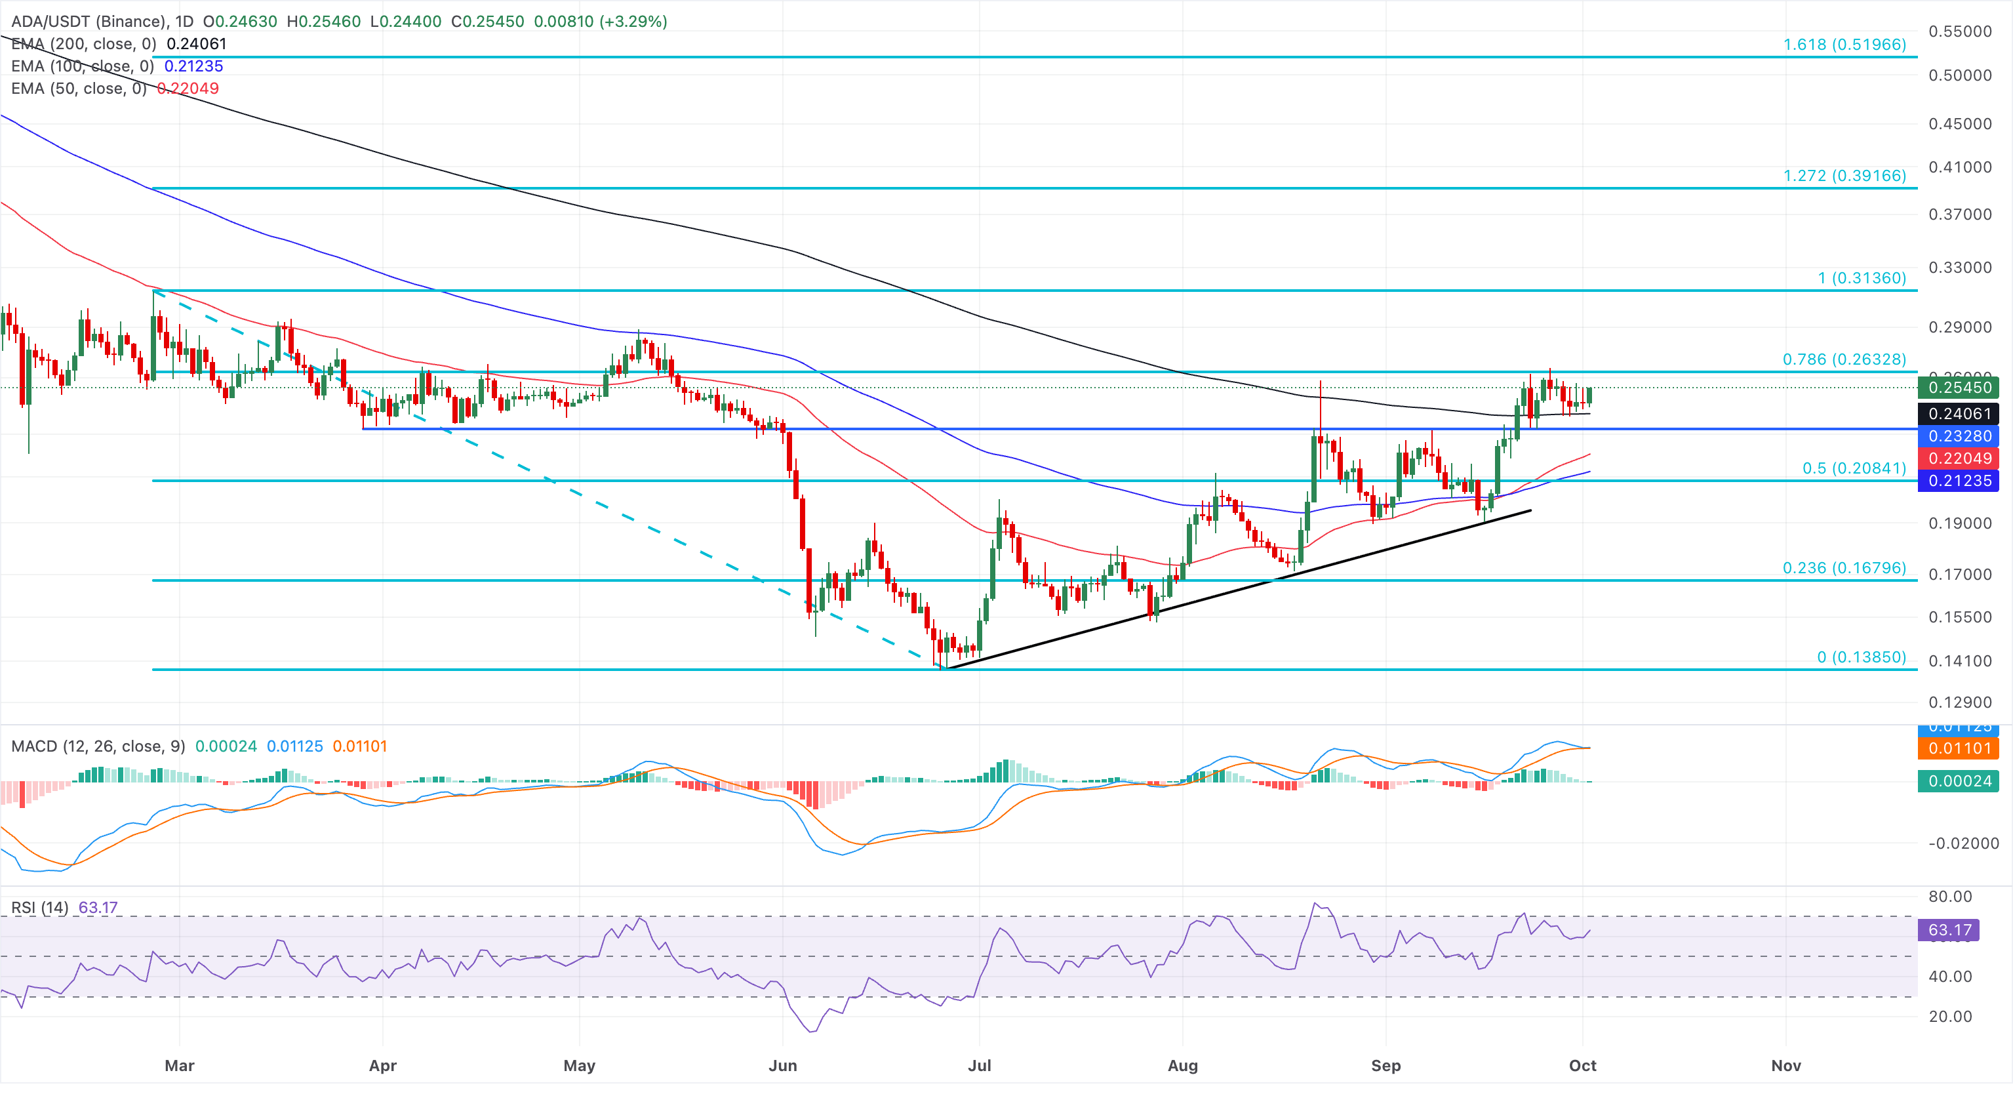2013x1096 pixels.
Task: Click the 0.55000 price axis label
Action: [1960, 32]
